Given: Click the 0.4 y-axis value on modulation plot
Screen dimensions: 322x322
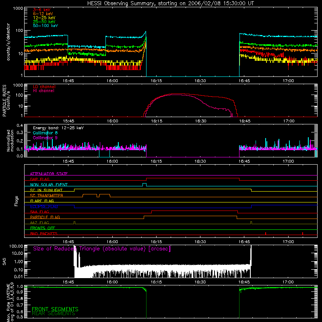Looking at the screenshot, I should click(x=20, y=126).
